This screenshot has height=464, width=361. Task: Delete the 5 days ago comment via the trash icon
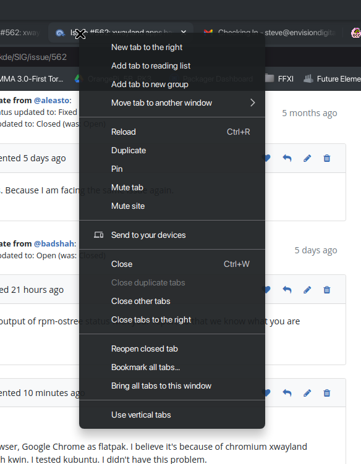click(326, 158)
